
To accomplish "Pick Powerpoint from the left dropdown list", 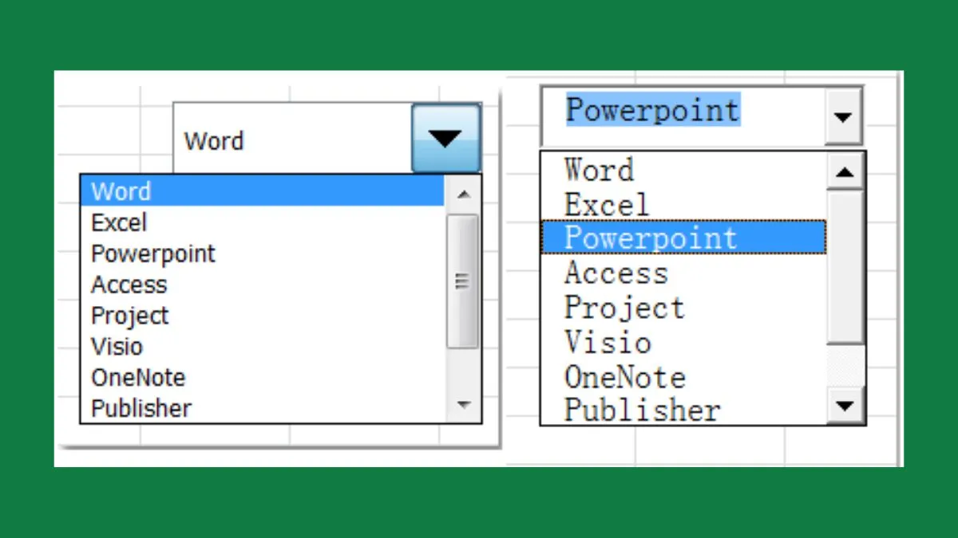I will [153, 253].
